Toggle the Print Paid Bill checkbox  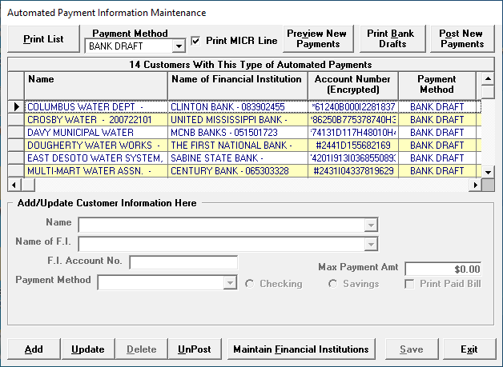point(409,284)
